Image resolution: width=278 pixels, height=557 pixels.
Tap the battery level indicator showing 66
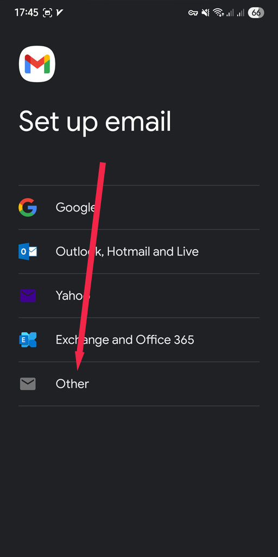click(256, 13)
